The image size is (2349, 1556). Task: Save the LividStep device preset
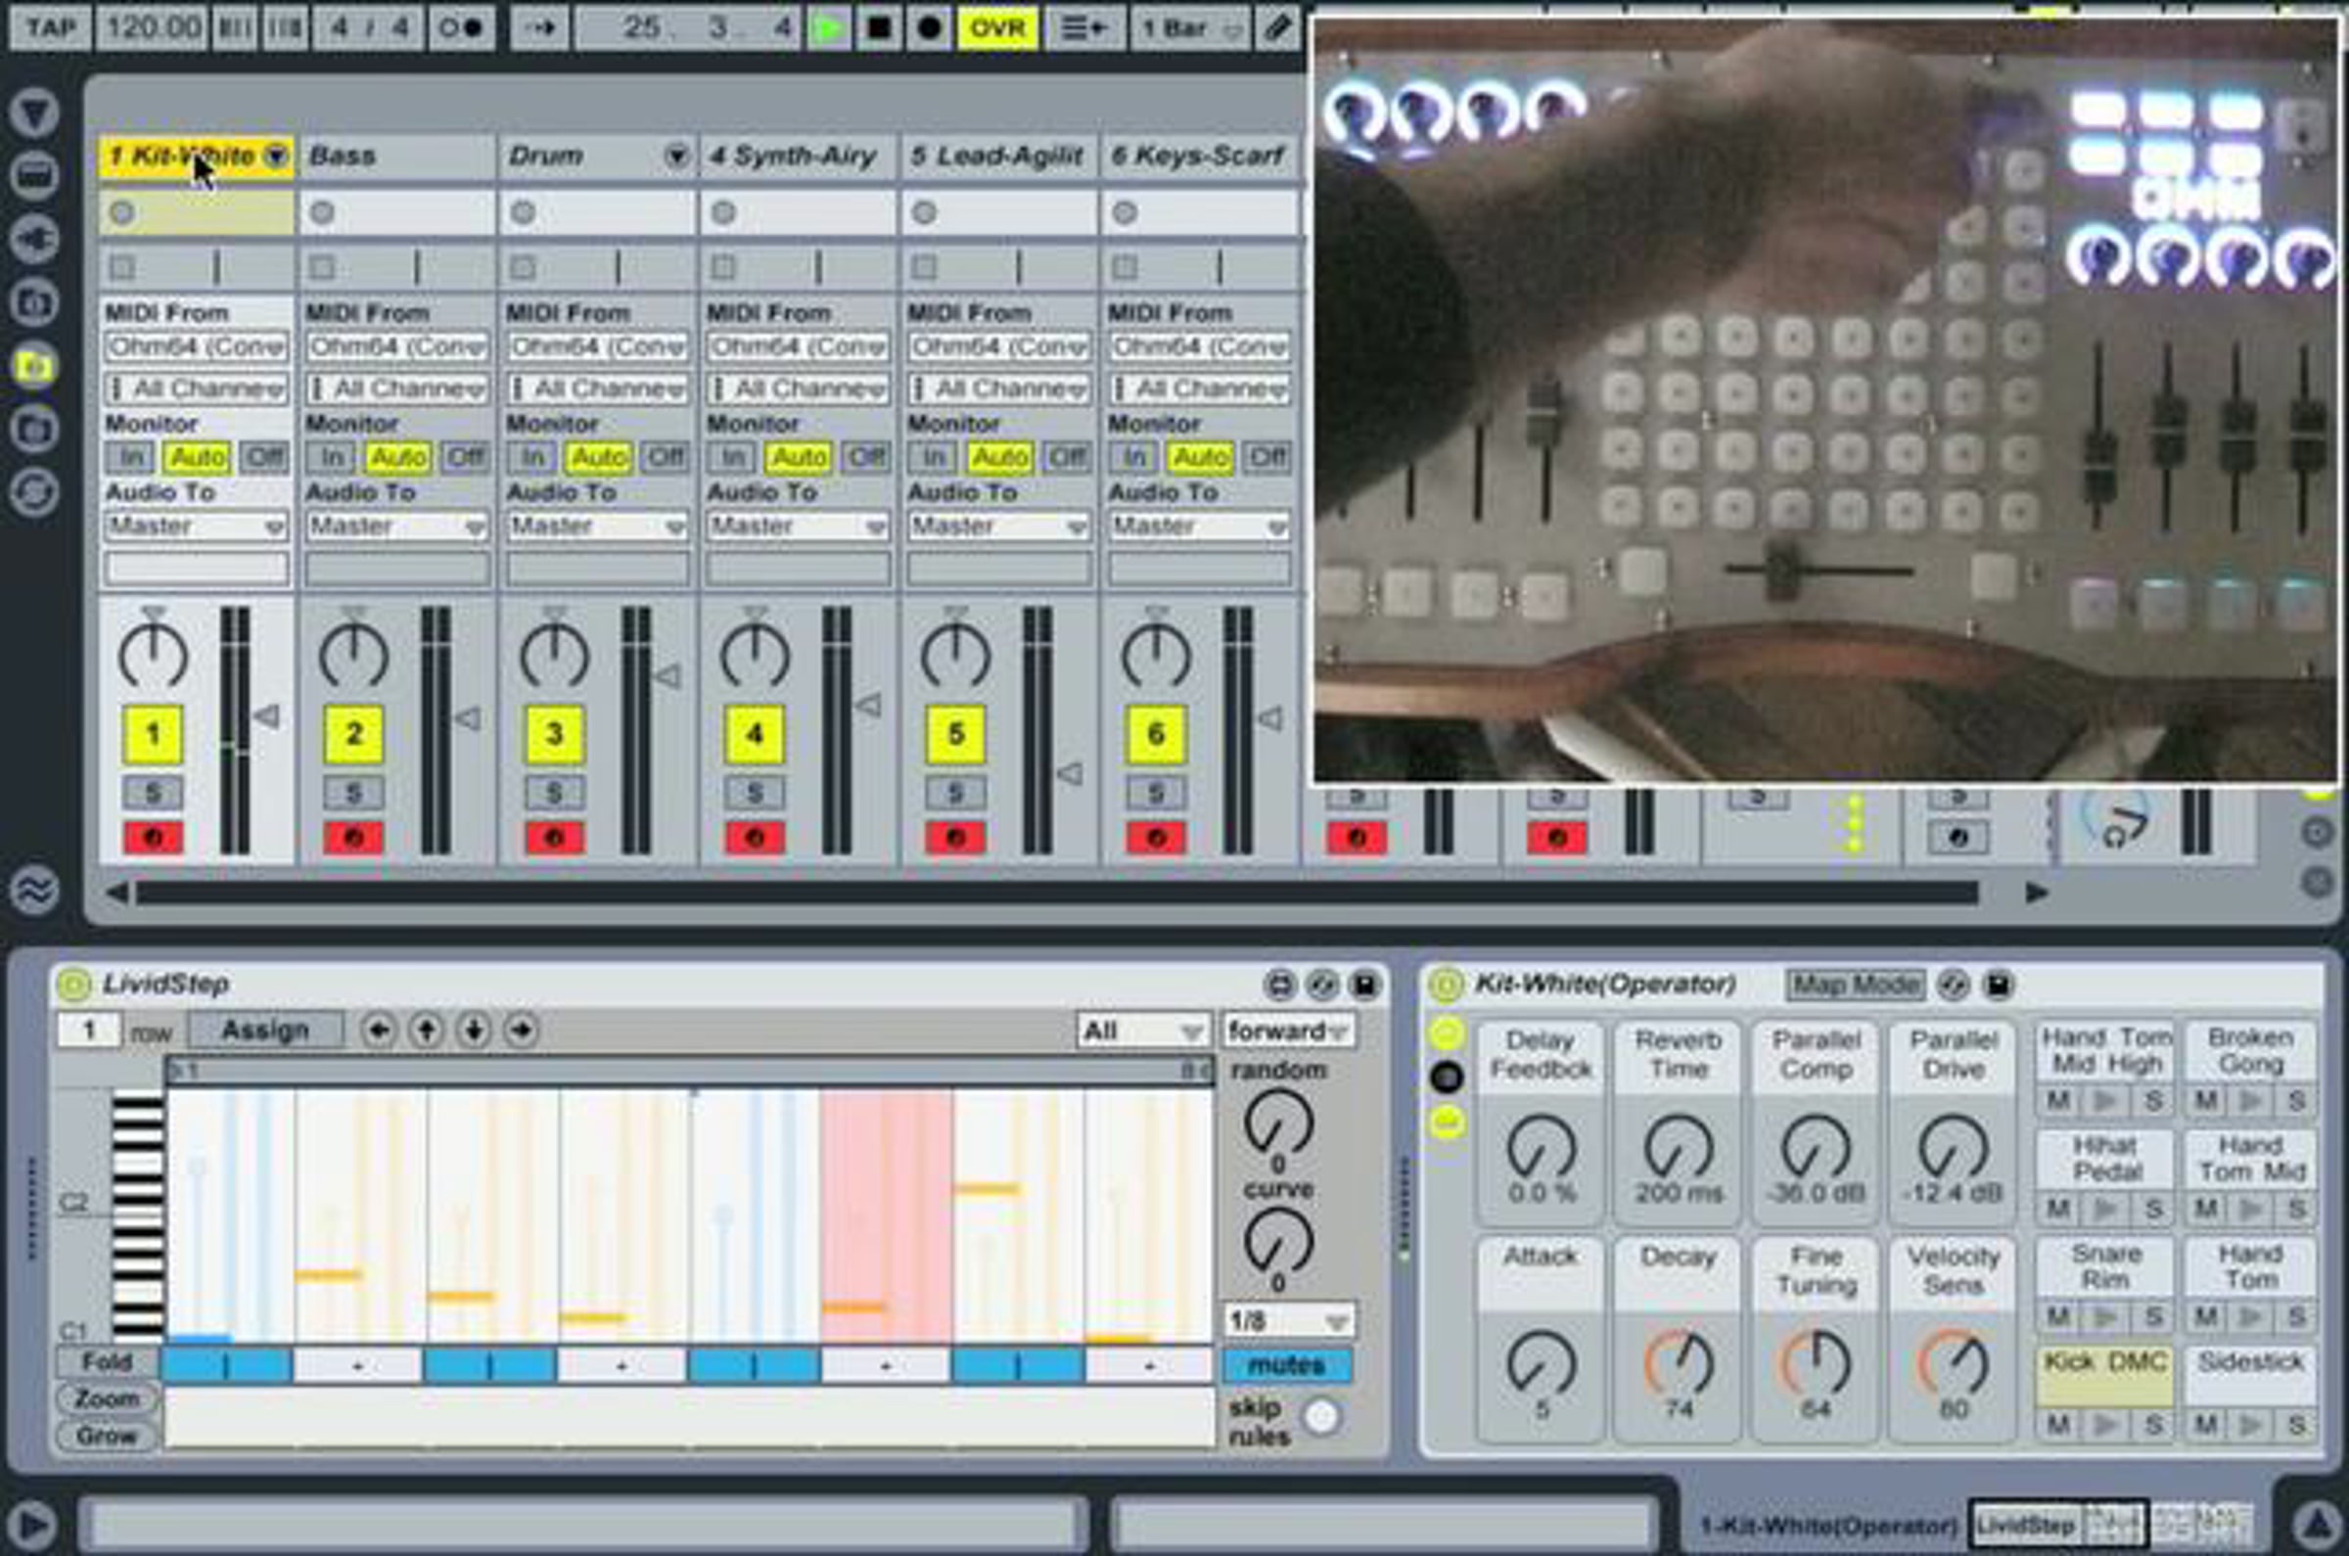pos(1365,984)
